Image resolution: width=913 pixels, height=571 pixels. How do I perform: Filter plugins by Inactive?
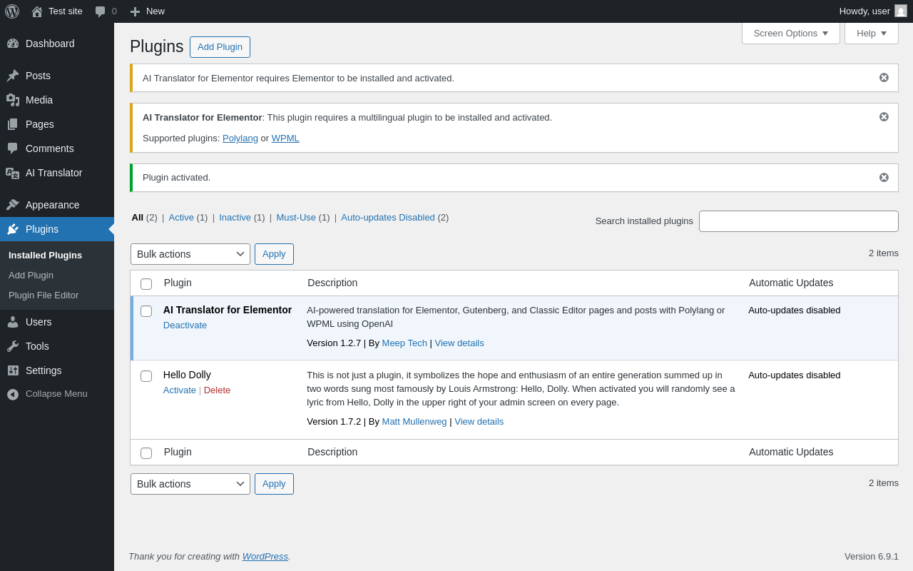(x=235, y=218)
